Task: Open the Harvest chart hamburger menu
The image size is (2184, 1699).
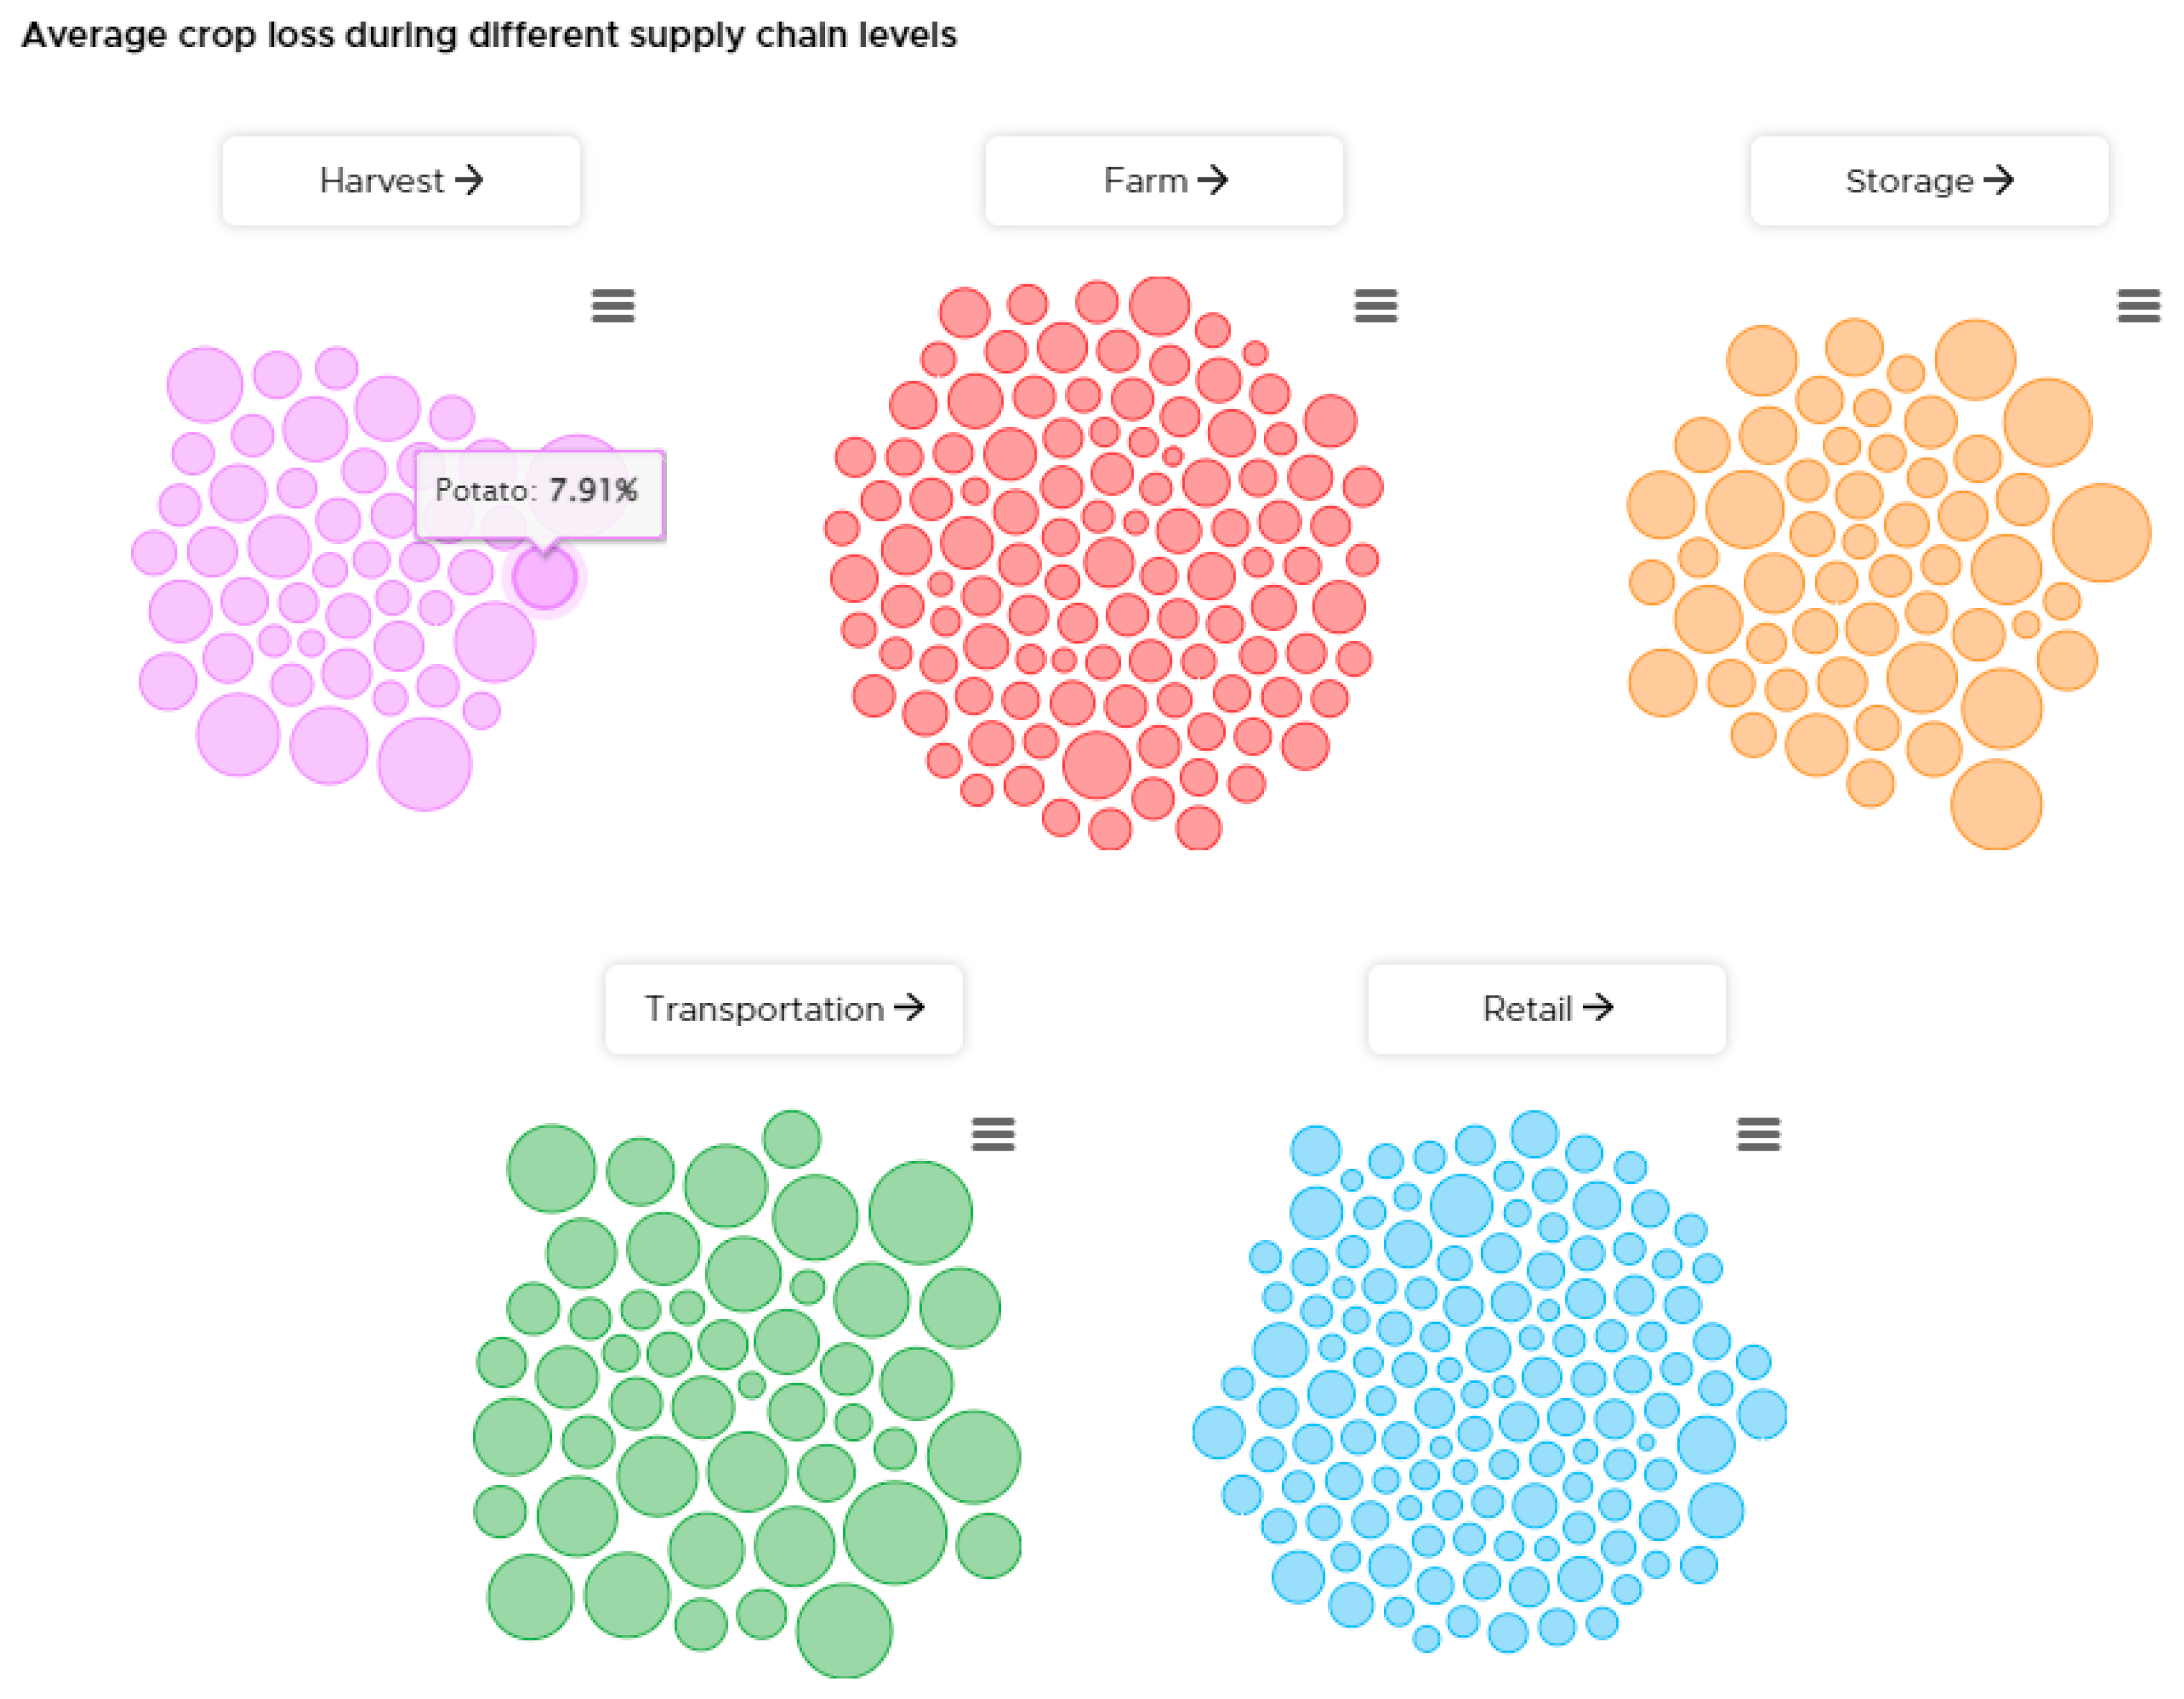Action: [613, 306]
